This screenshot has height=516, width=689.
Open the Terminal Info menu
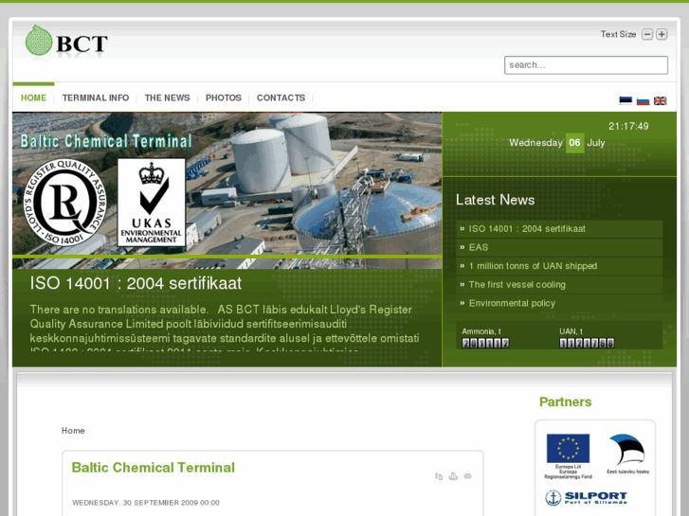96,98
